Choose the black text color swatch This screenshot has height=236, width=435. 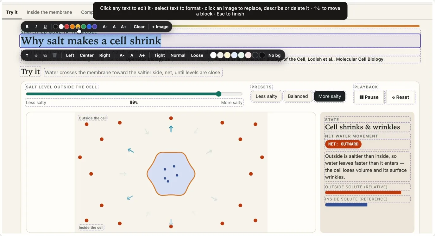click(x=55, y=27)
